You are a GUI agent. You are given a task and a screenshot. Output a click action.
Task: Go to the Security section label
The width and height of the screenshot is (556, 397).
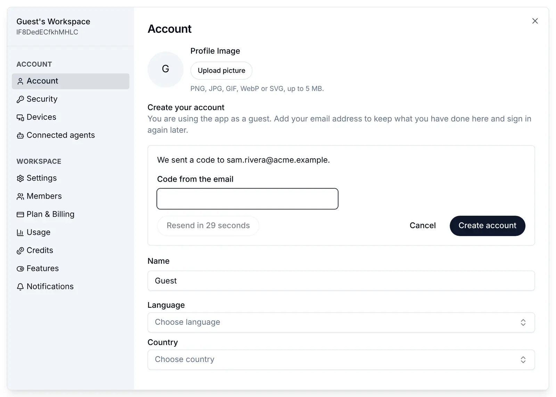pos(42,99)
